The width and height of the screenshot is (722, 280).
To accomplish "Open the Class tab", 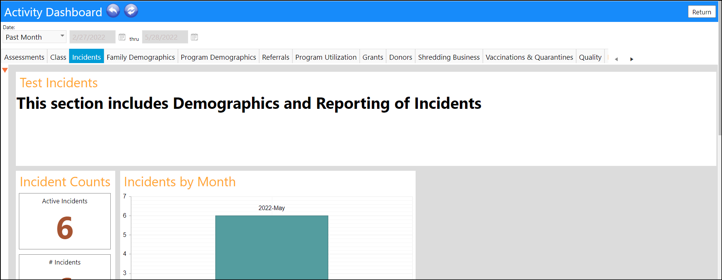I will [x=58, y=57].
